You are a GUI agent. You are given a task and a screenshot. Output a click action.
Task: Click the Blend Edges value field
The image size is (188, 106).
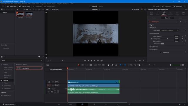(177, 36)
